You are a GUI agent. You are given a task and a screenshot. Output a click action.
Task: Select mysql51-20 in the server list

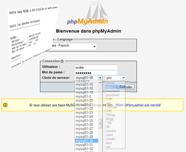click(x=87, y=100)
